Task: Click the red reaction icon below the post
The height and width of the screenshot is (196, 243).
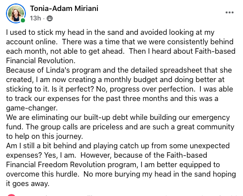Action: 11,195
